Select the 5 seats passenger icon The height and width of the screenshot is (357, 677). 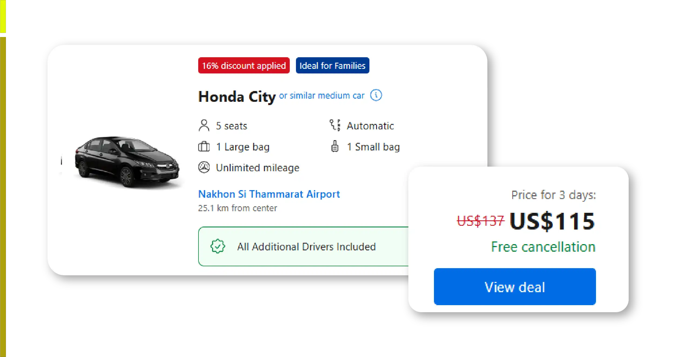click(x=204, y=125)
